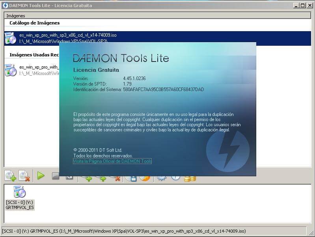Click the version number 4.45.1.0236
This screenshot has height=237, width=315.
(134, 78)
